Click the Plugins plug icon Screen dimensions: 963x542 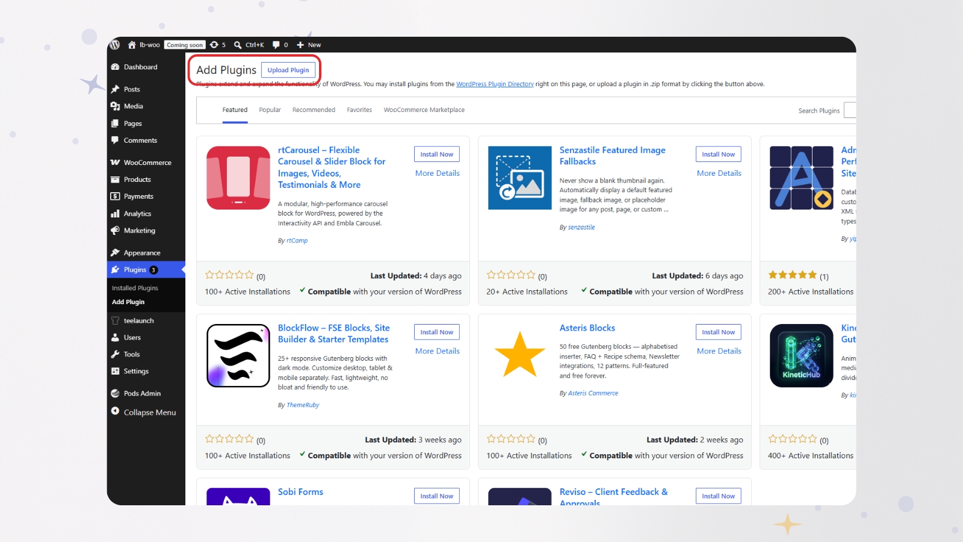click(x=115, y=270)
